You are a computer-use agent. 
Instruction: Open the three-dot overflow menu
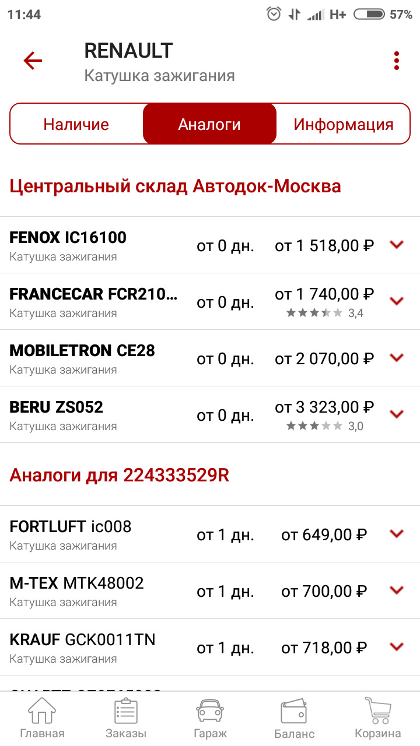[397, 61]
